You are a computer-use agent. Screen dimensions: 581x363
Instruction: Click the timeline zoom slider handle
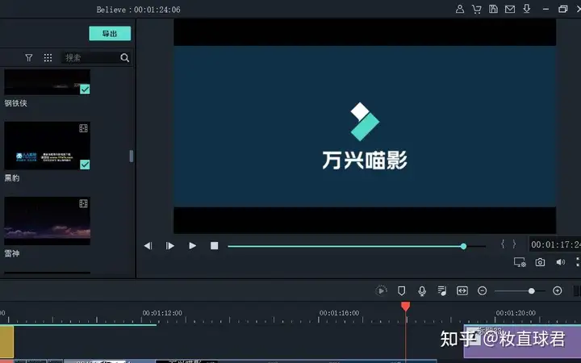pyautogui.click(x=531, y=291)
